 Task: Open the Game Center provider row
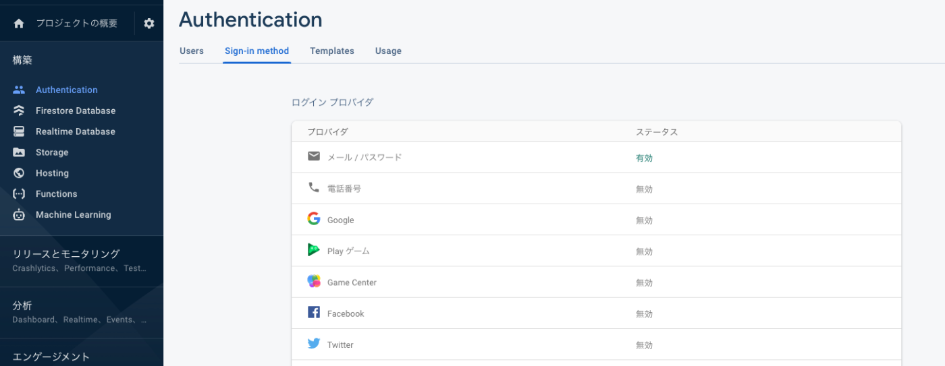596,282
